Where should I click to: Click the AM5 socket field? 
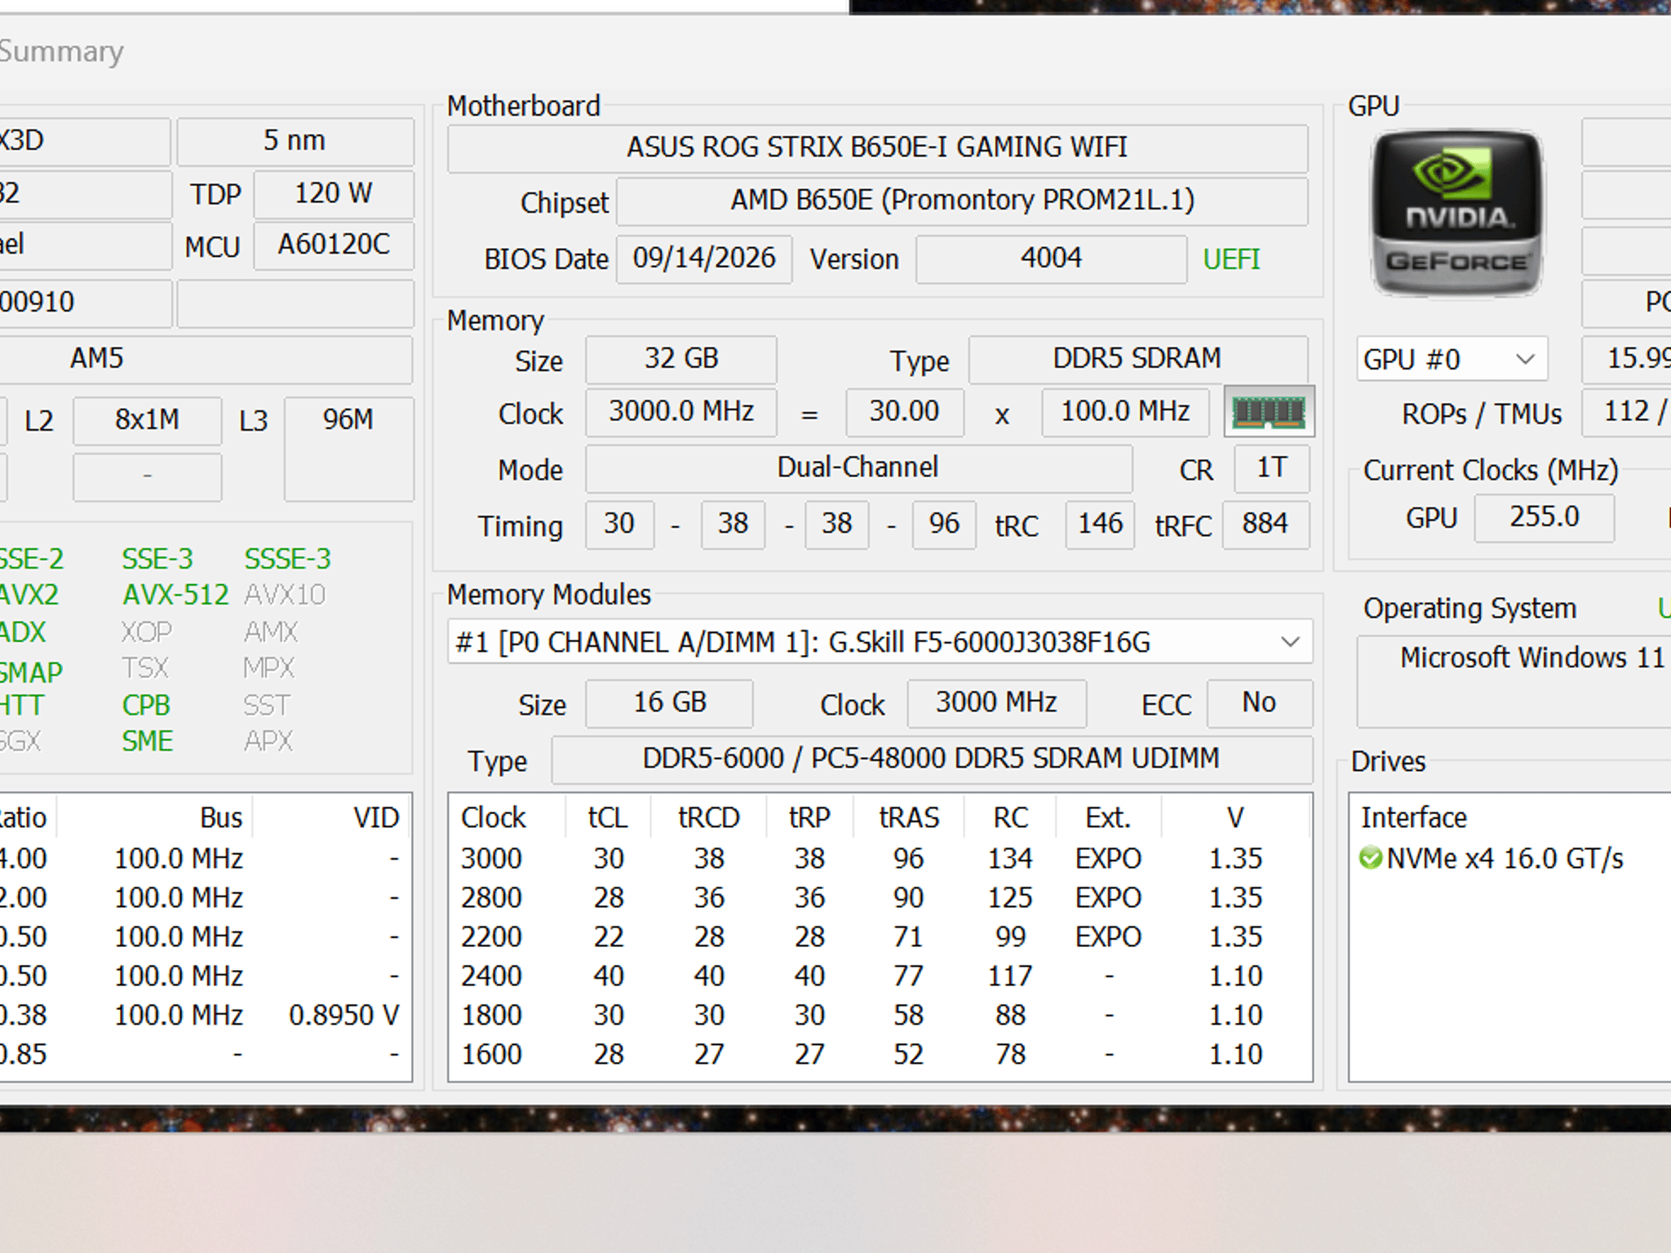[x=204, y=359]
